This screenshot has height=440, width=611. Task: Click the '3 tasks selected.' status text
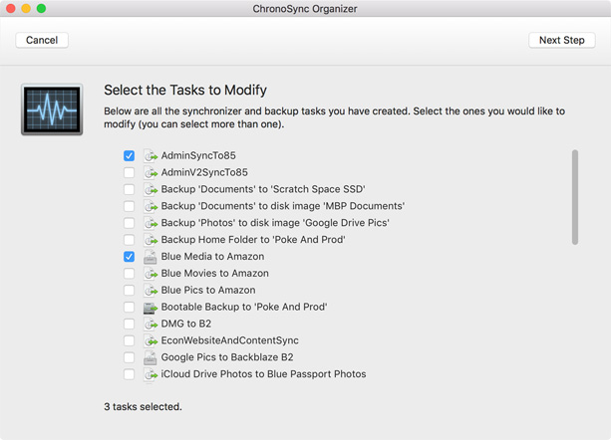pos(143,407)
